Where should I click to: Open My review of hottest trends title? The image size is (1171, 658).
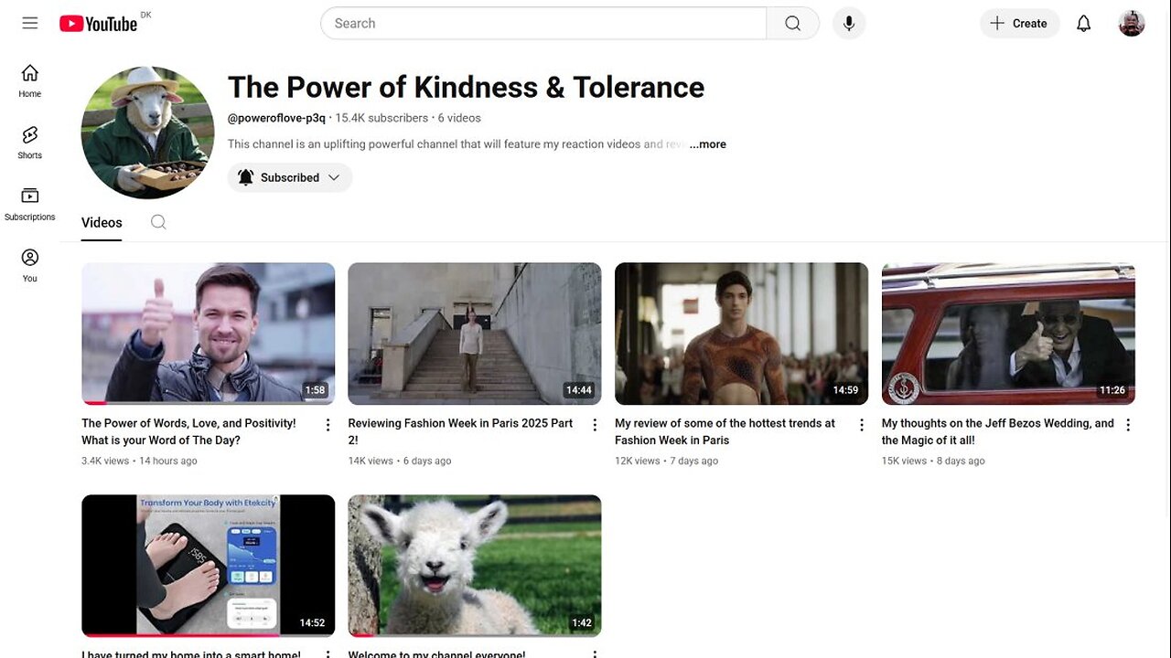725,431
